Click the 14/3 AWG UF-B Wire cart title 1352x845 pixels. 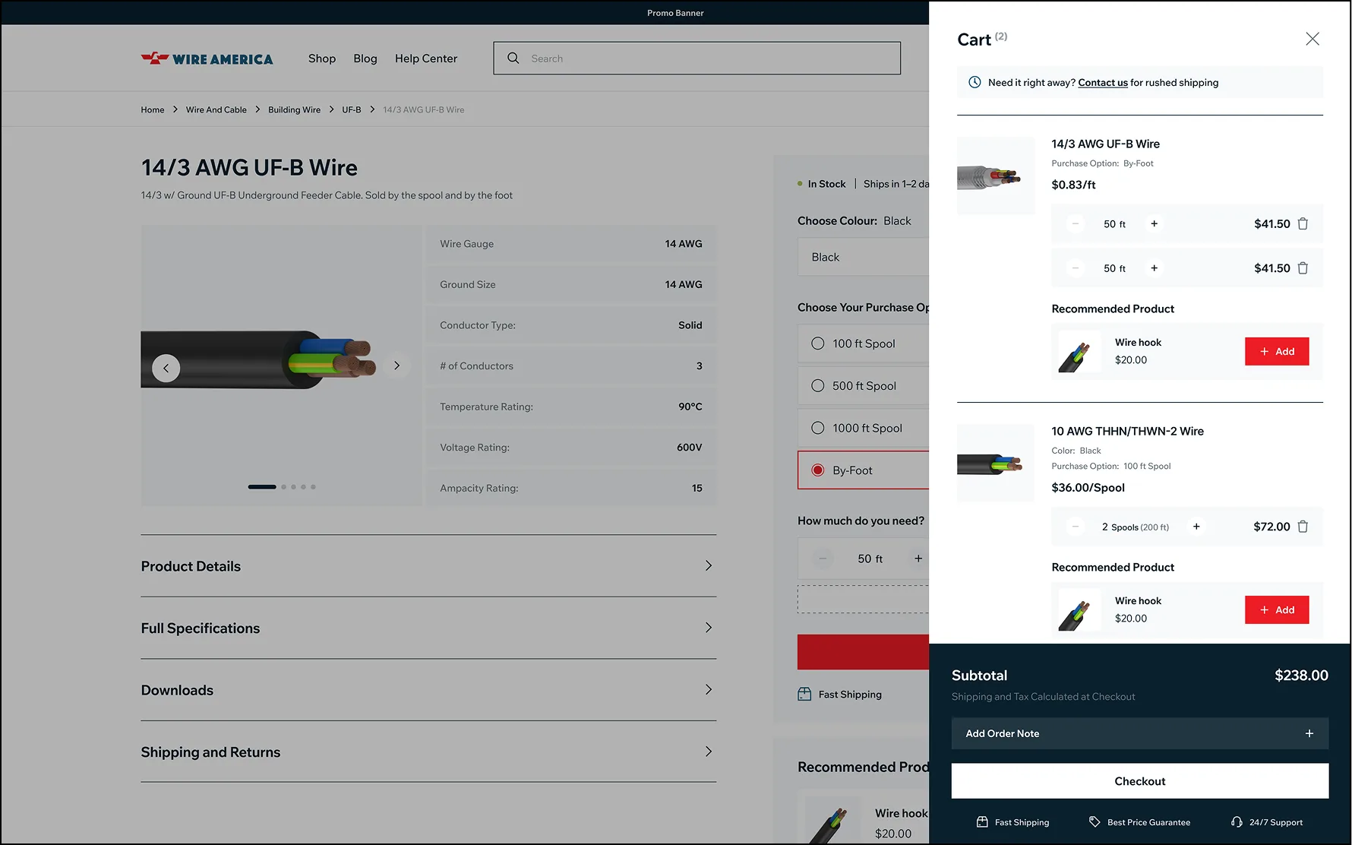pyautogui.click(x=1105, y=144)
